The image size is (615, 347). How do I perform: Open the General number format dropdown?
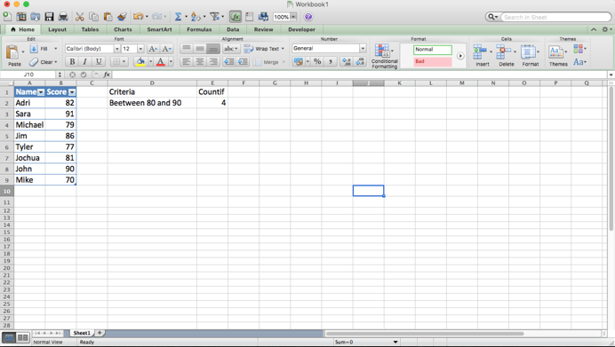[363, 48]
